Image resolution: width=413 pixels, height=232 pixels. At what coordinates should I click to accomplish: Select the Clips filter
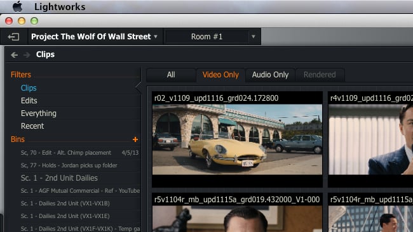29,87
